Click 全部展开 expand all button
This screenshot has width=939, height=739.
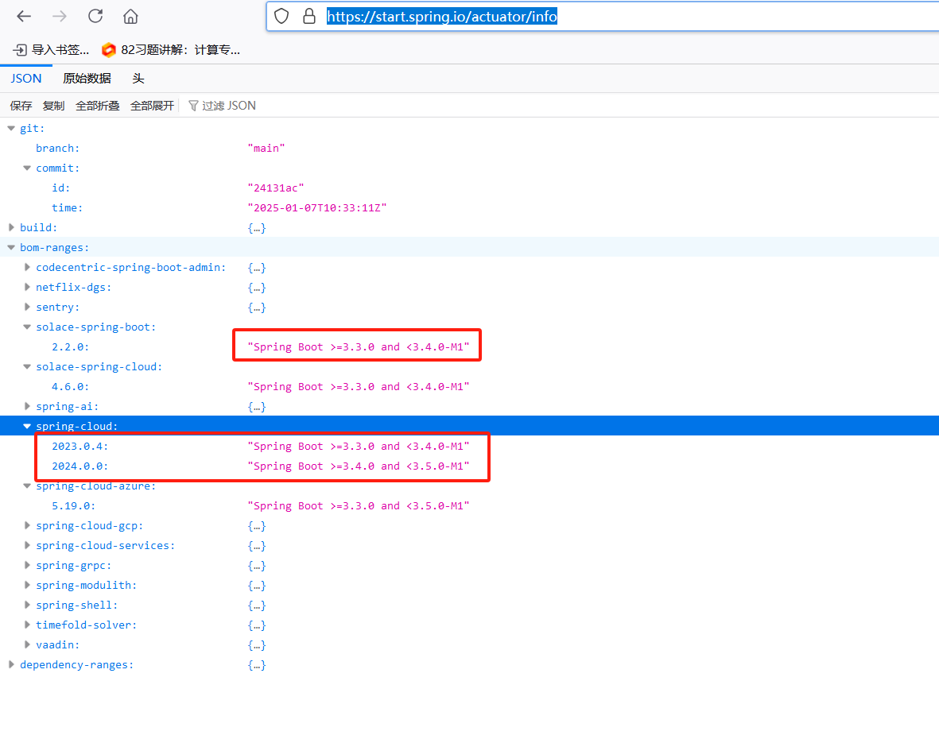[x=152, y=106]
